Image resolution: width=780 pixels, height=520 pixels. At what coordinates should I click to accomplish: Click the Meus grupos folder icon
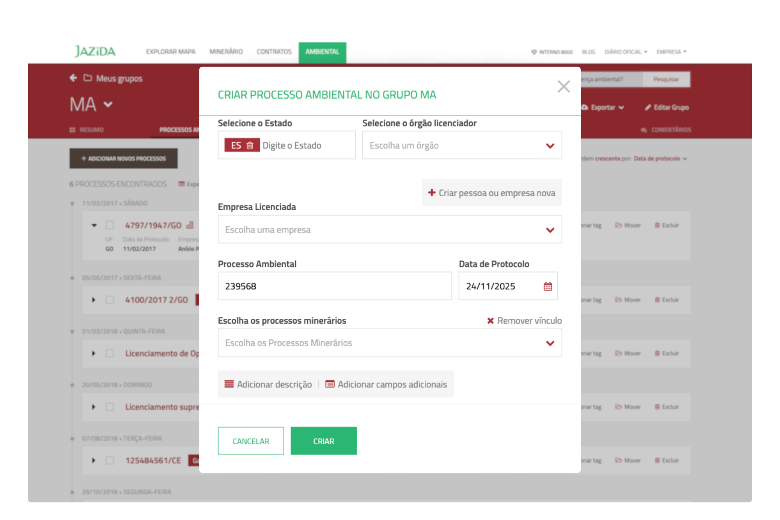coord(88,78)
